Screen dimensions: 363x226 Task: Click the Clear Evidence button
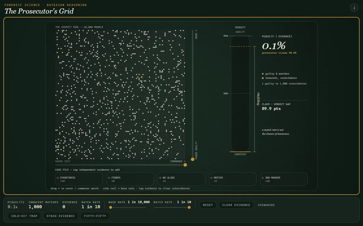point(236,205)
